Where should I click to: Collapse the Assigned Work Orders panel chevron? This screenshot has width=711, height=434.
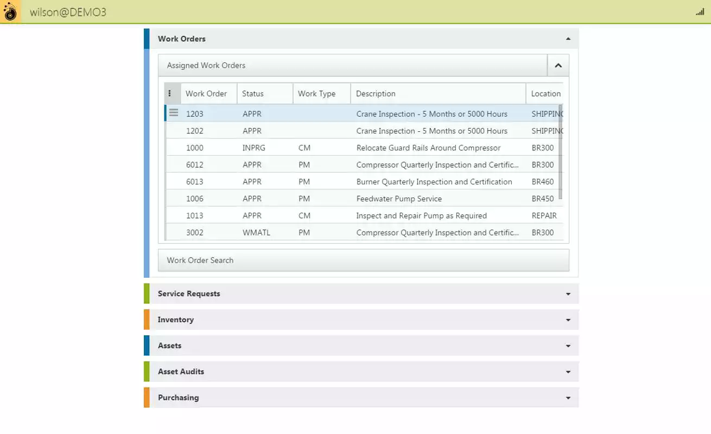558,65
